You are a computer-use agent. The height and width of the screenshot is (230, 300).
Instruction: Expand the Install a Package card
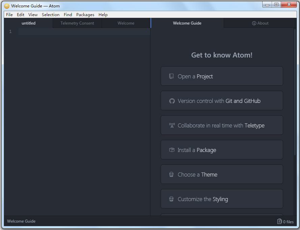tap(222, 150)
